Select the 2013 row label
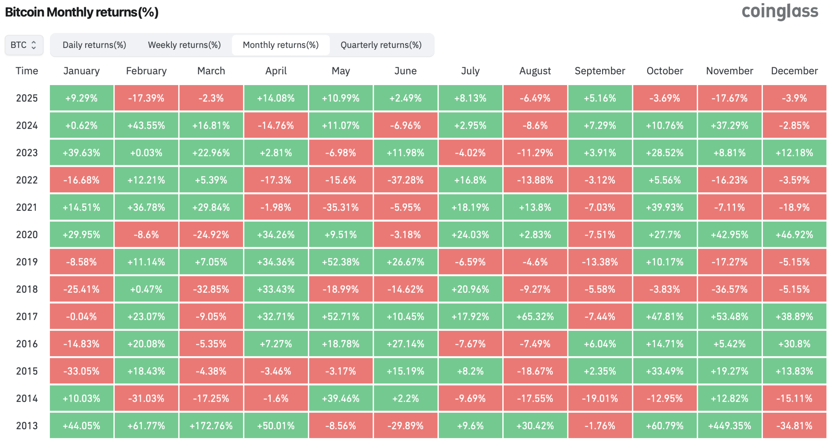 [x=27, y=426]
